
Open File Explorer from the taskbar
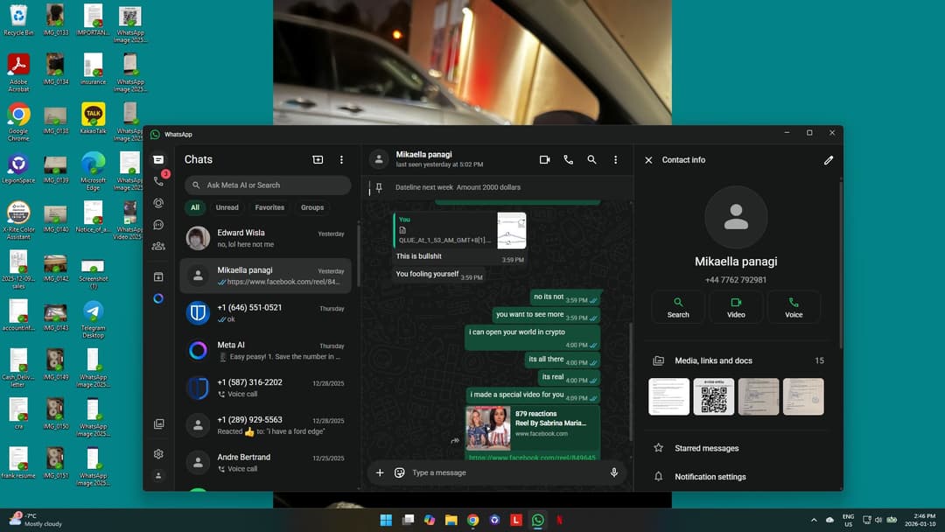point(451,520)
